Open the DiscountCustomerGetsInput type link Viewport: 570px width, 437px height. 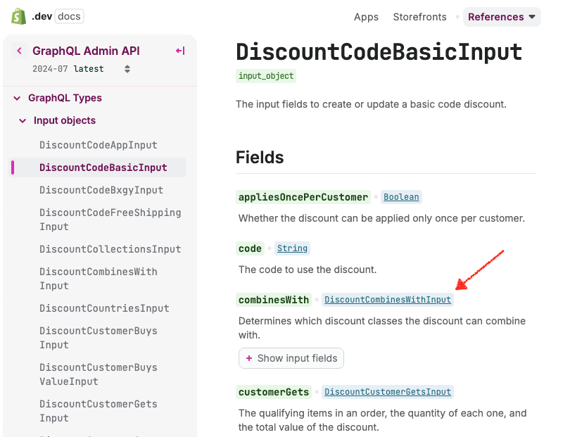click(x=388, y=392)
